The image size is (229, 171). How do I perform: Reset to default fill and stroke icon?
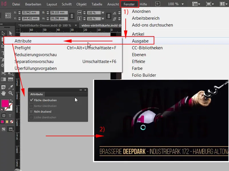coord(2,110)
